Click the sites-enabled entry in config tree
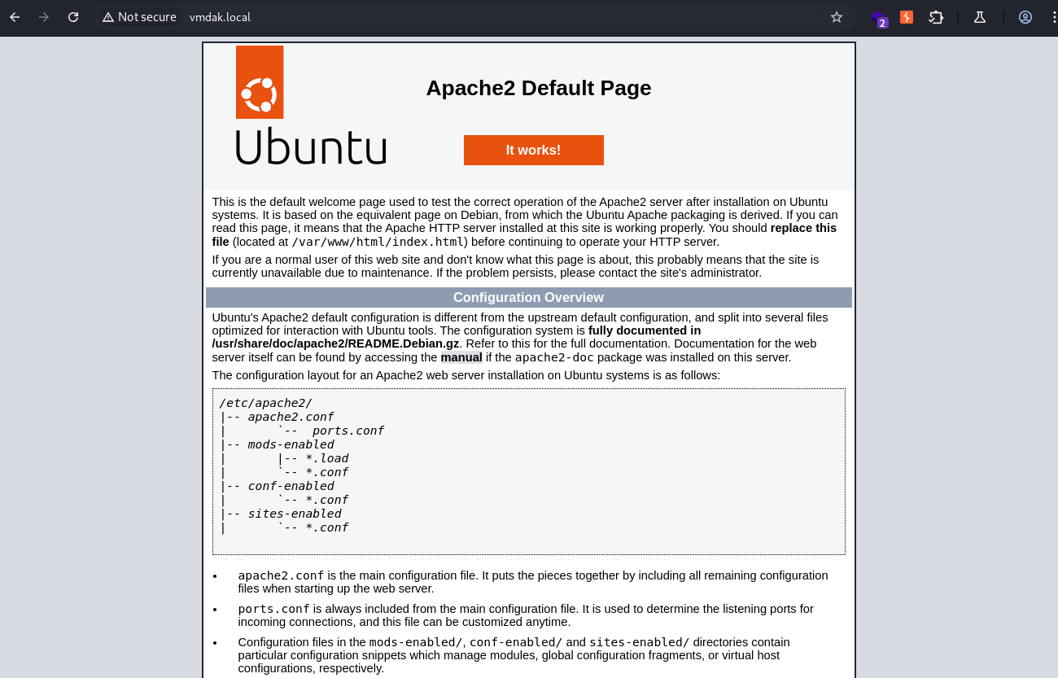 click(295, 514)
